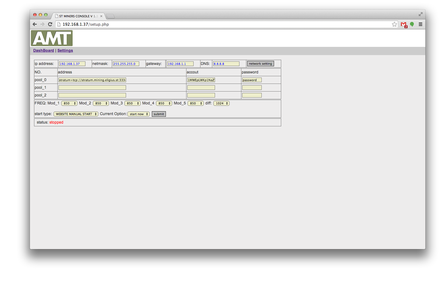The width and height of the screenshot is (441, 285).
Task: Click the Current Option: label
Action: 113,114
